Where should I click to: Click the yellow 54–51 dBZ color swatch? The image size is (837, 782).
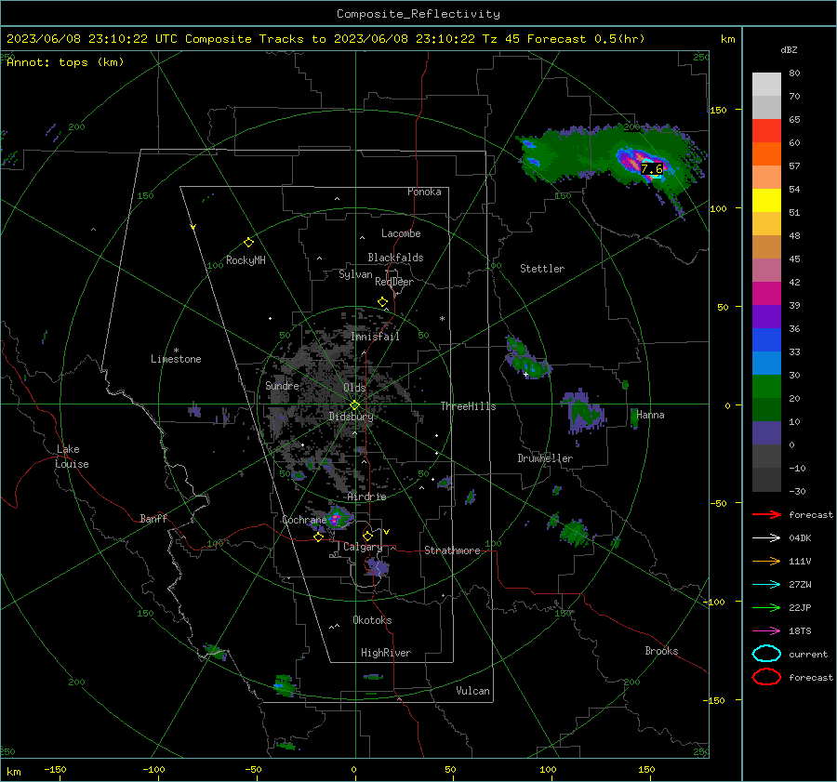766,201
